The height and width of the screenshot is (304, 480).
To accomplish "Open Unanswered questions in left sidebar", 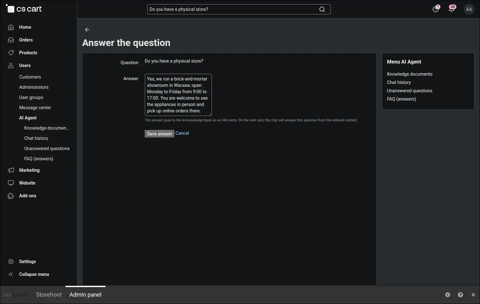I will point(47,148).
